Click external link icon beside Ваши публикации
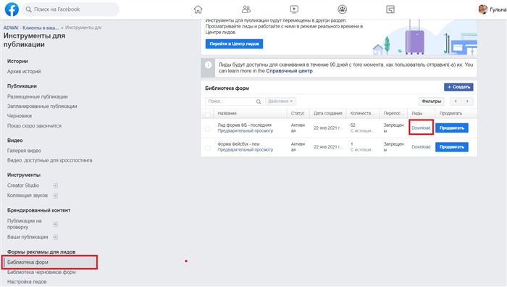This screenshot has width=507, height=287. [x=55, y=237]
